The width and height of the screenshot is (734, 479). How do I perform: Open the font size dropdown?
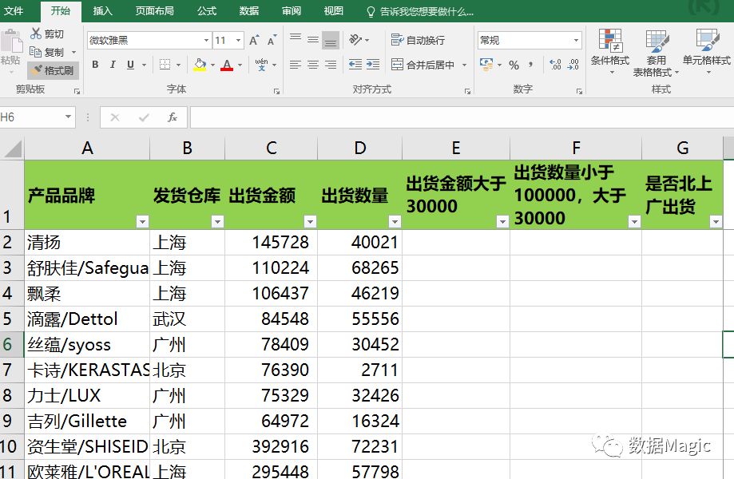point(238,40)
